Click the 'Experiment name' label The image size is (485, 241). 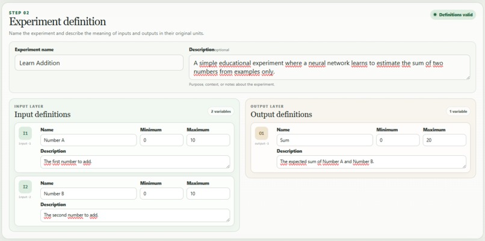34,50
